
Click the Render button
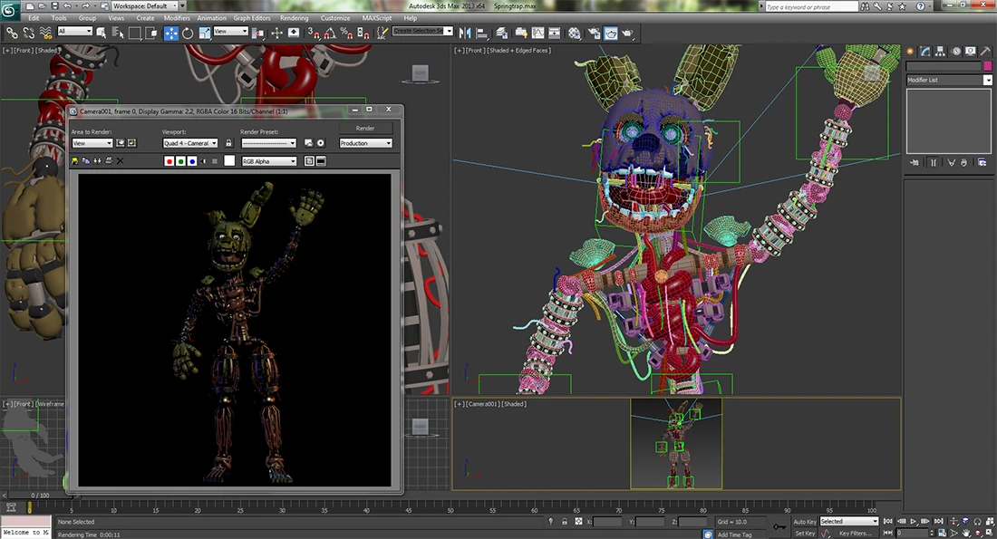[365, 129]
